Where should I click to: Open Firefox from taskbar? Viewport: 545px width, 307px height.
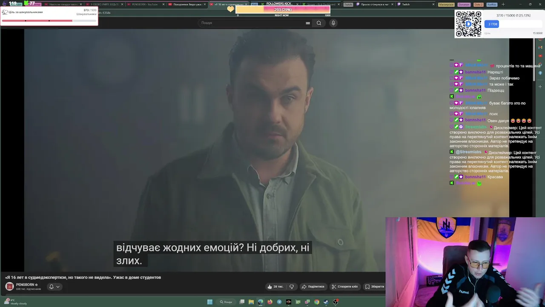click(x=270, y=302)
